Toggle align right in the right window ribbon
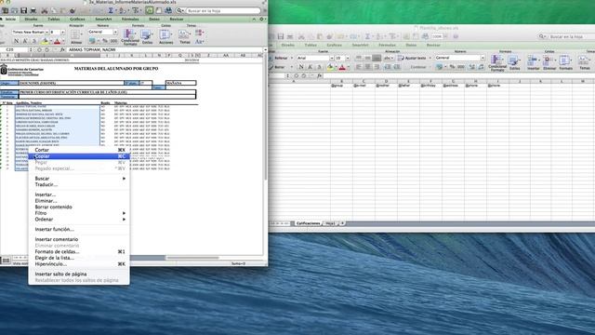 (377, 67)
